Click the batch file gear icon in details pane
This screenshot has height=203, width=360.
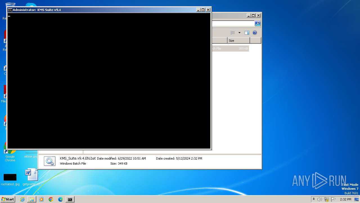pos(49,161)
